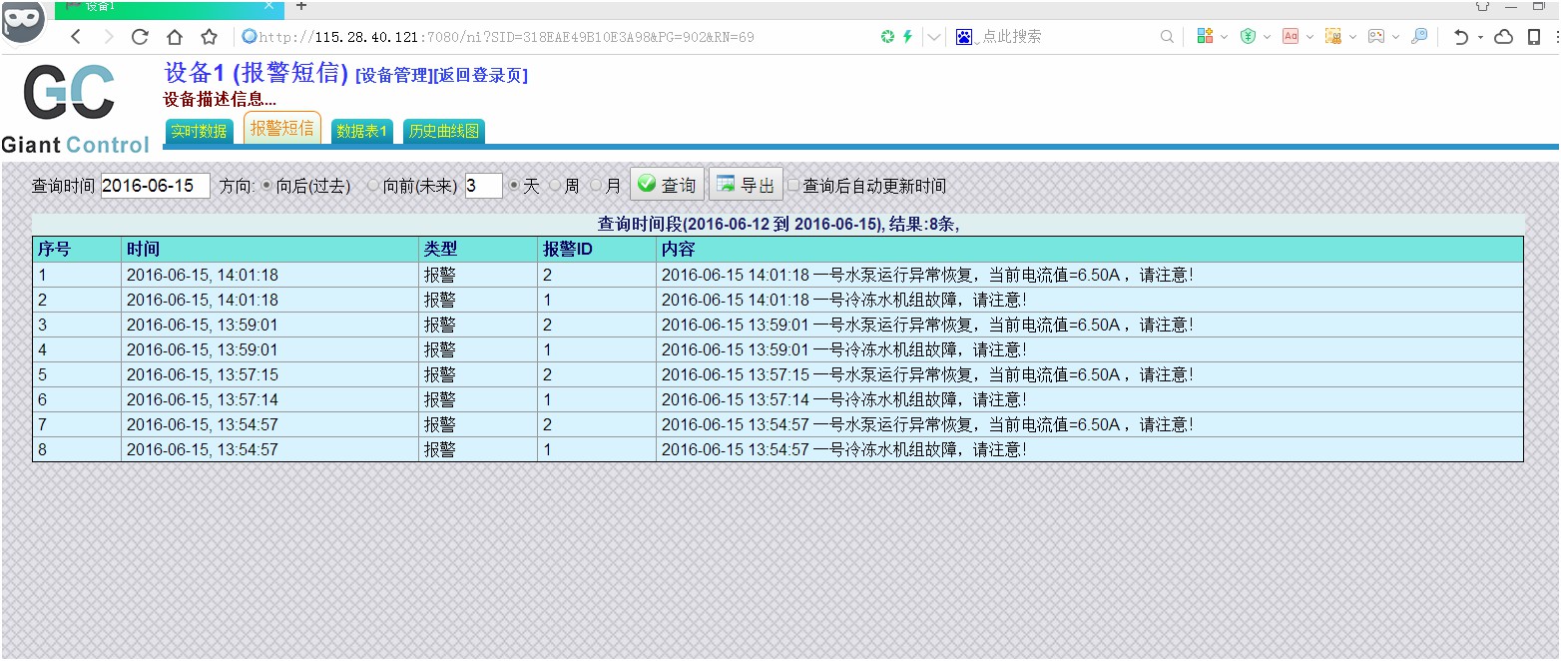Open the cloud sync icon

pos(1503,37)
